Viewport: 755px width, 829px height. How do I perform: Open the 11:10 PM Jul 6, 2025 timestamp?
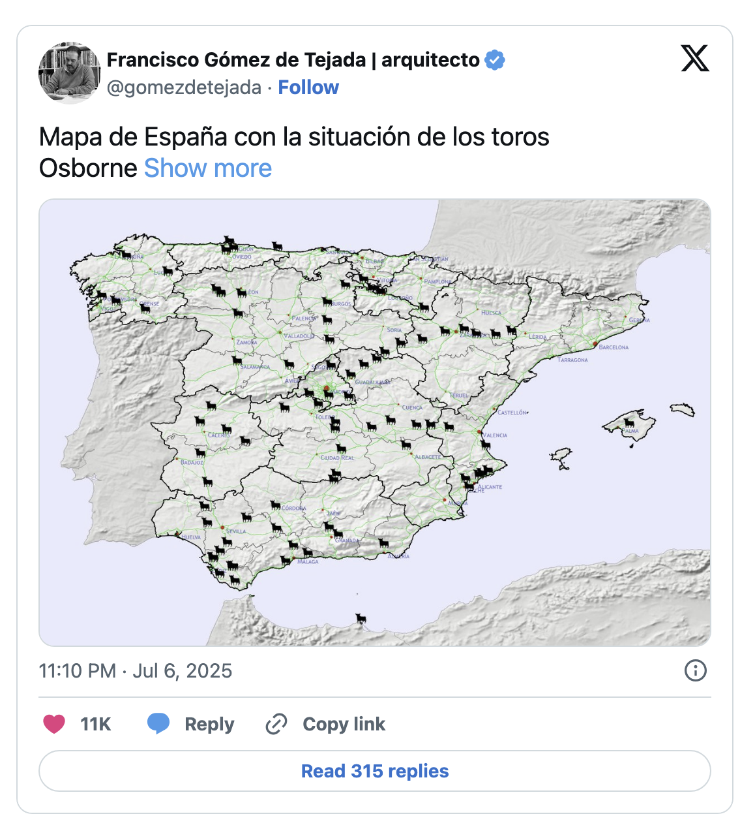(x=136, y=671)
